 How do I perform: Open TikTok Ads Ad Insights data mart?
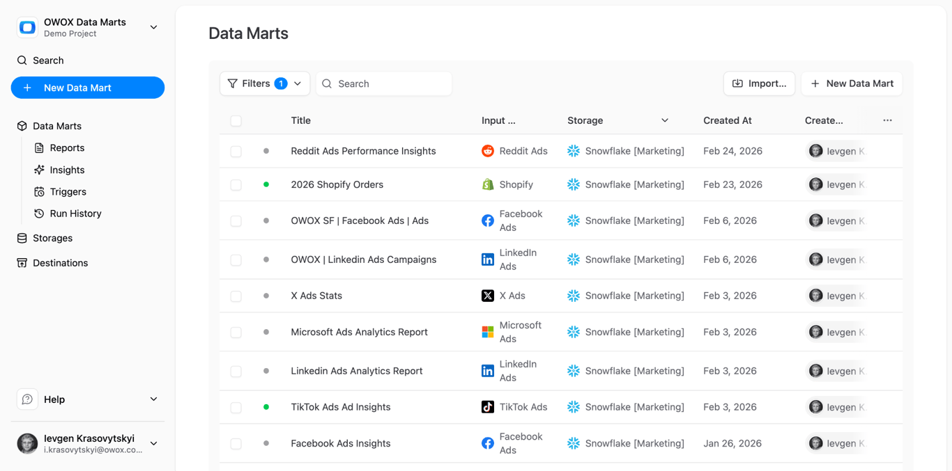(341, 407)
